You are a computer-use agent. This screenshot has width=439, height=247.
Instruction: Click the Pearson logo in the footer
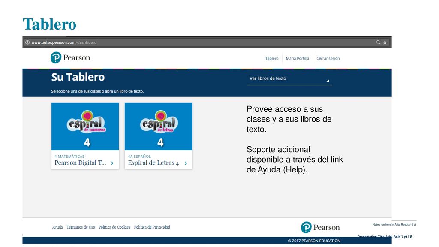pyautogui.click(x=320, y=227)
